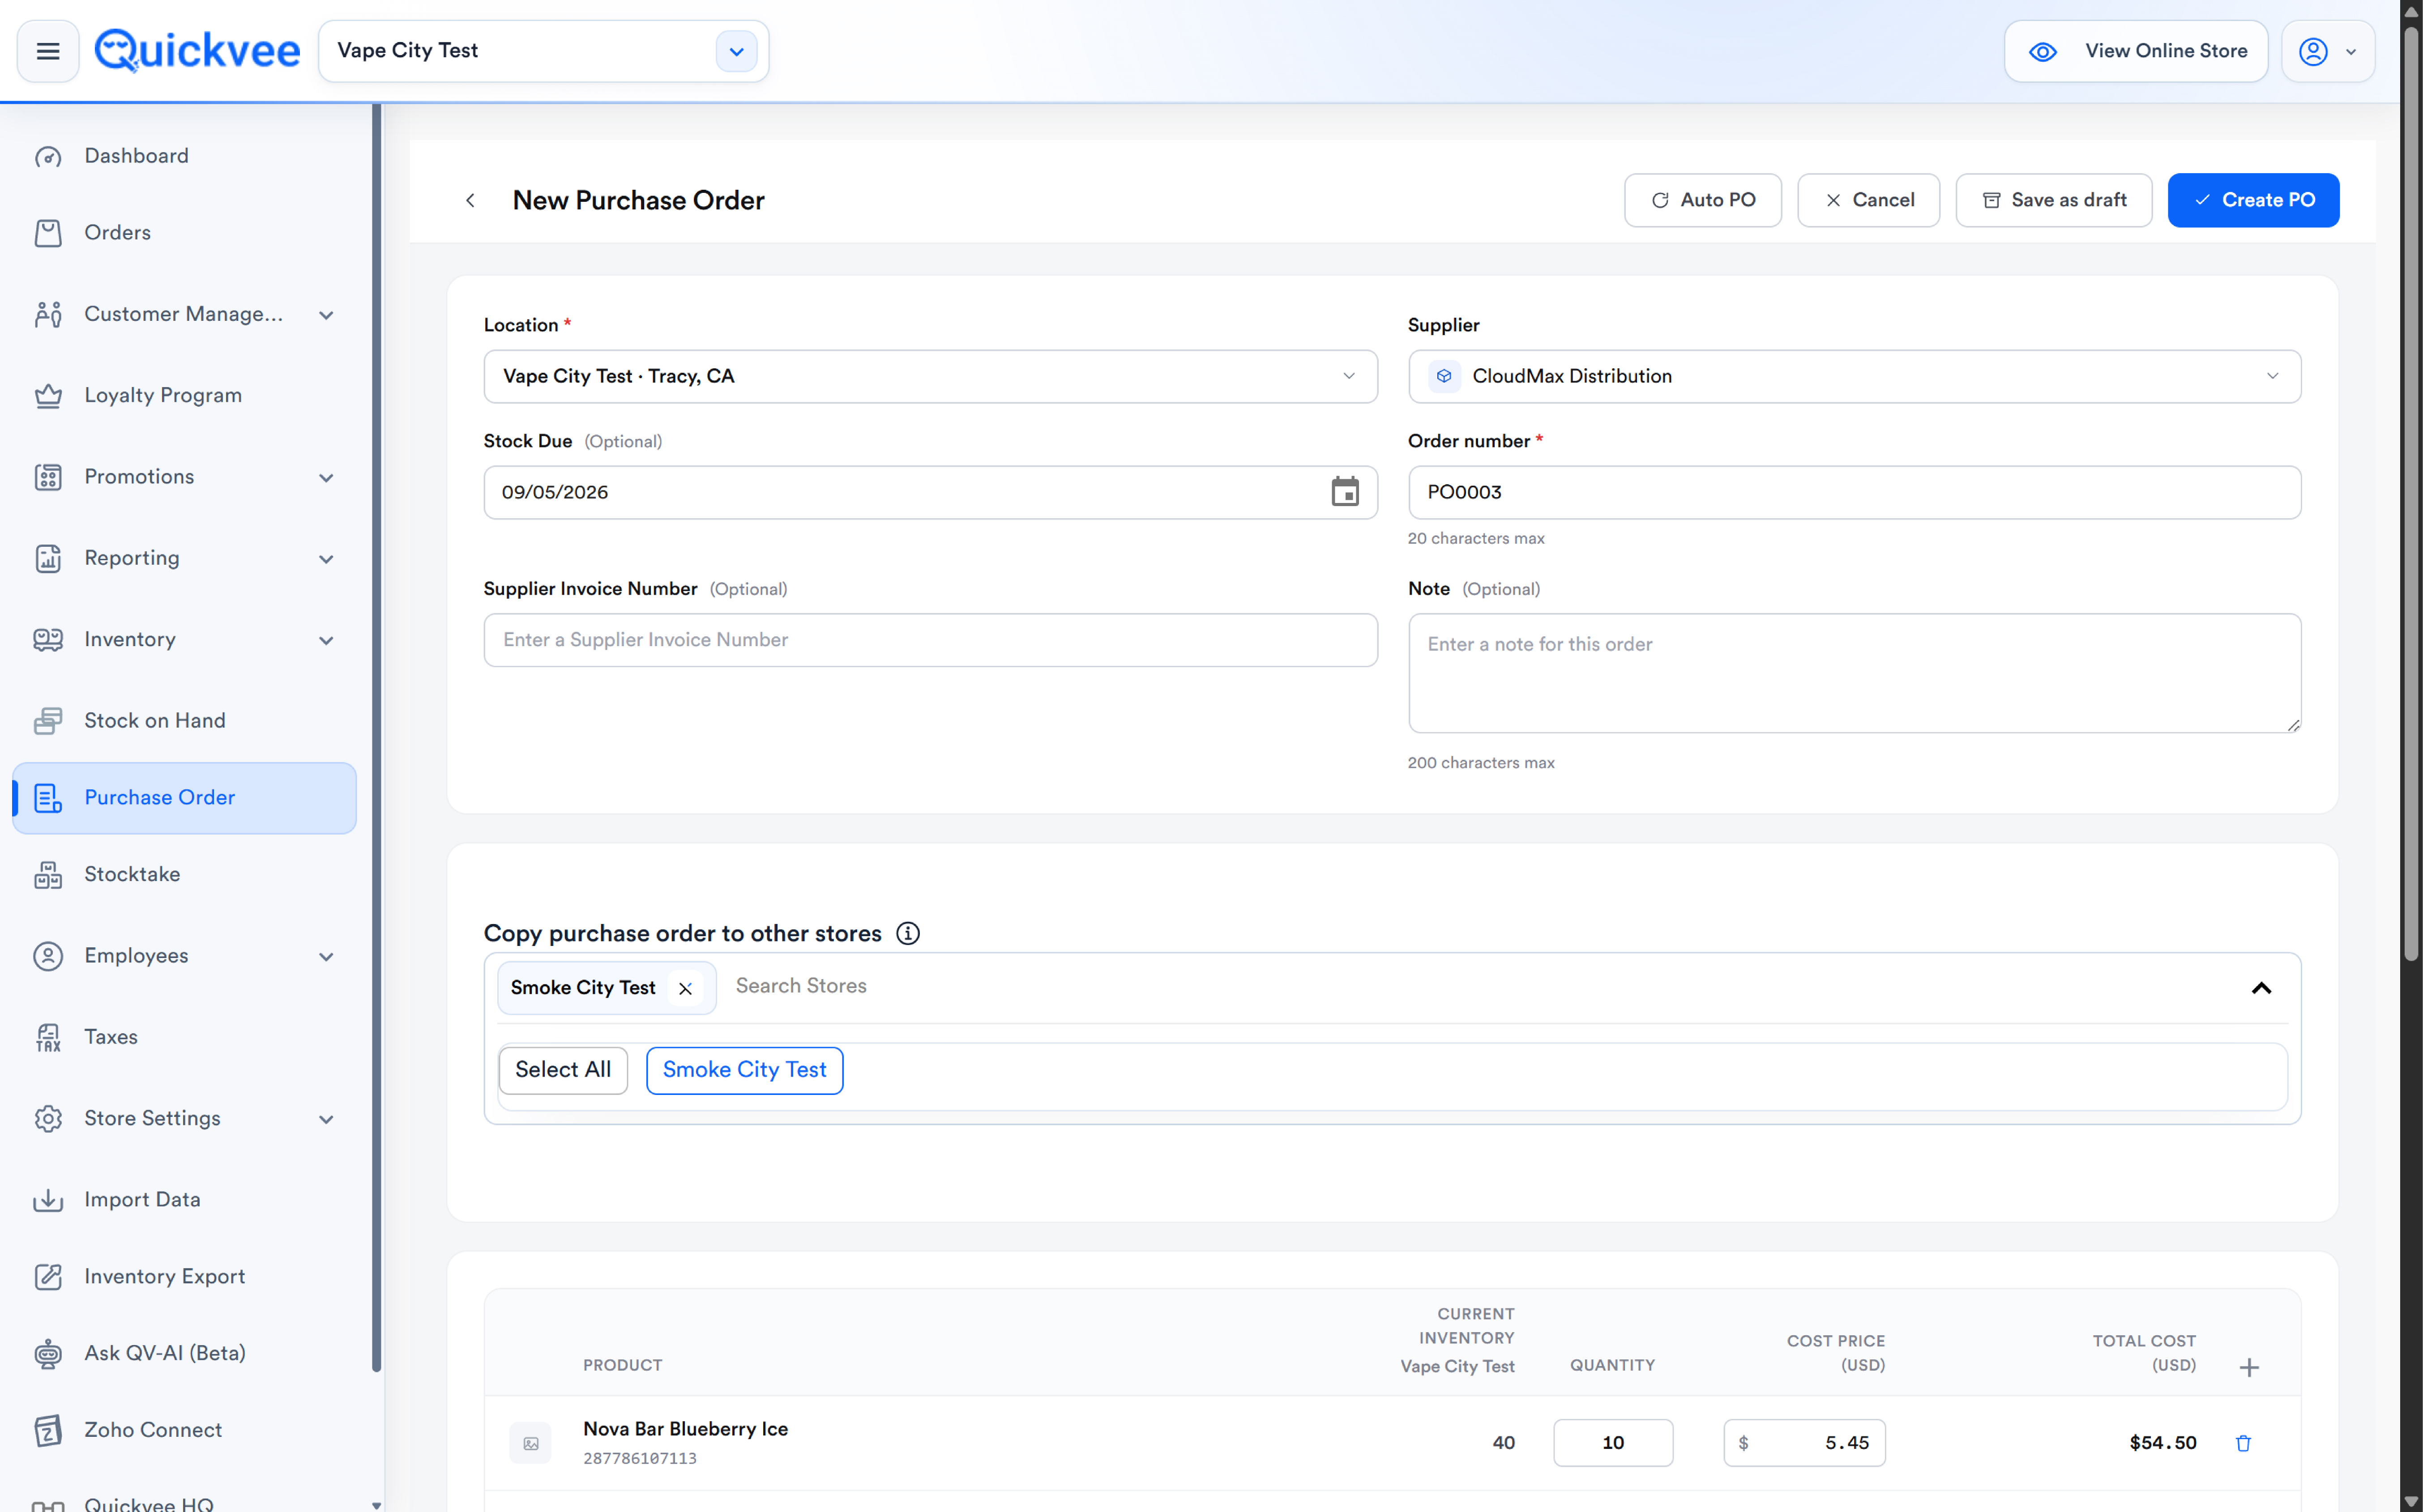The height and width of the screenshot is (1512, 2423).
Task: Expand the Store Settings submenu
Action: [326, 1119]
